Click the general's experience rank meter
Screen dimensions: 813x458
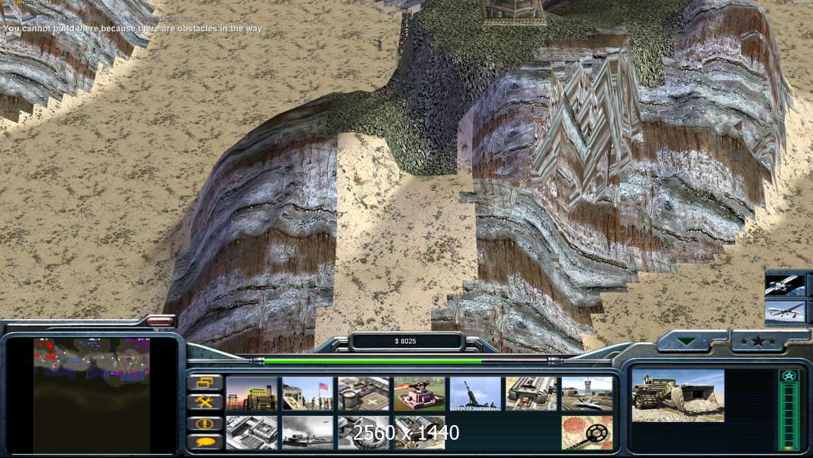pos(789,410)
